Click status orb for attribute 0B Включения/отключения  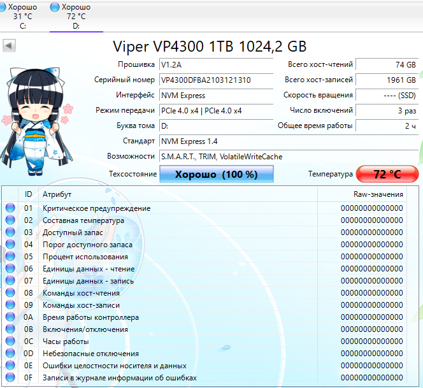coord(10,329)
